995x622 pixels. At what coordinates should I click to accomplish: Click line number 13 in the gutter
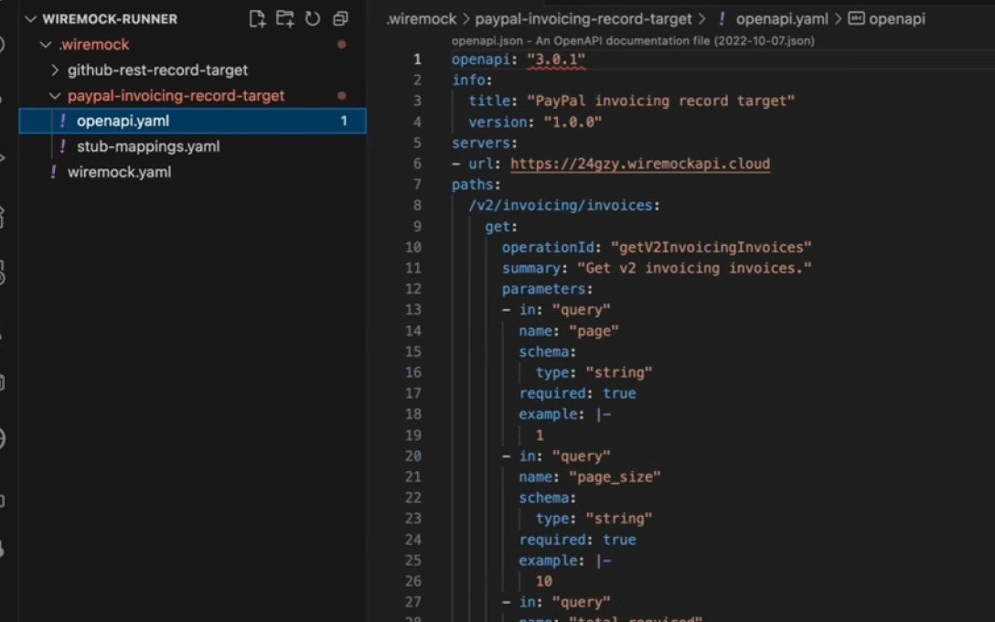[x=413, y=310]
